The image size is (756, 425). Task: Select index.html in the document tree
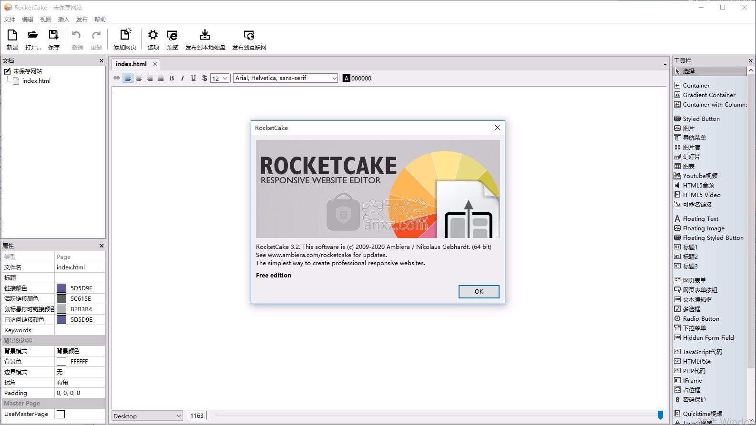click(36, 80)
